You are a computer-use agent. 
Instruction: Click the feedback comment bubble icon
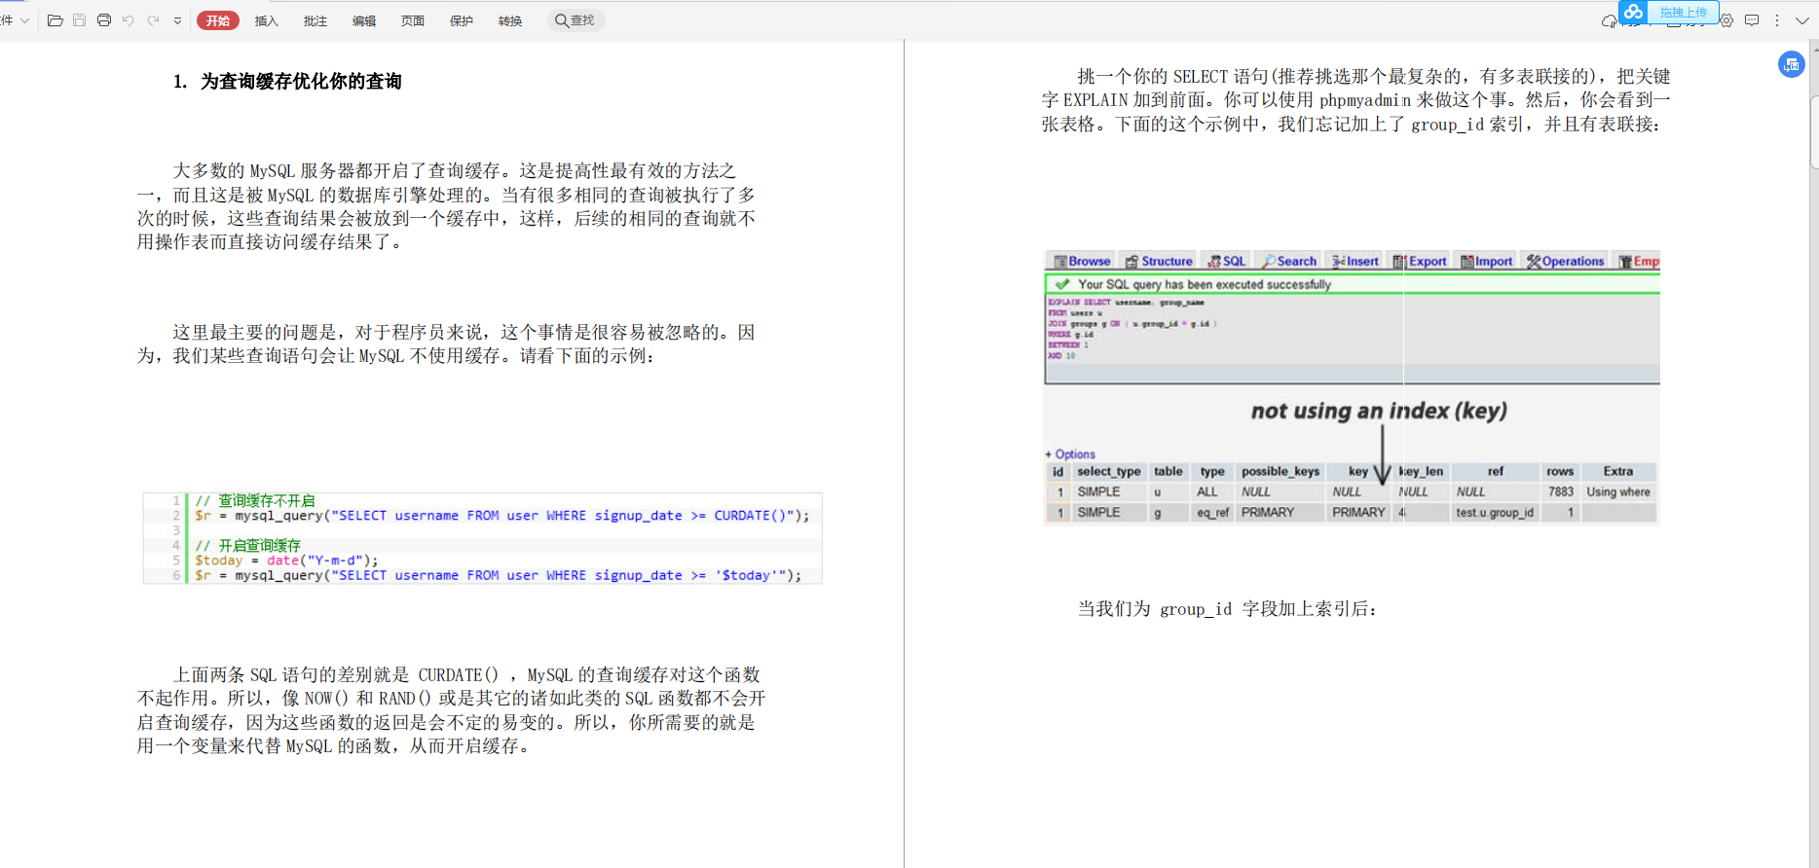point(1752,20)
